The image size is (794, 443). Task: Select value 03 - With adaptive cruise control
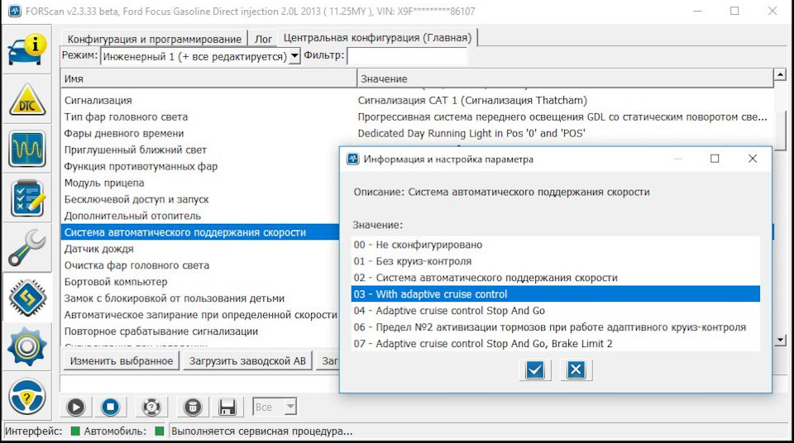tap(556, 294)
